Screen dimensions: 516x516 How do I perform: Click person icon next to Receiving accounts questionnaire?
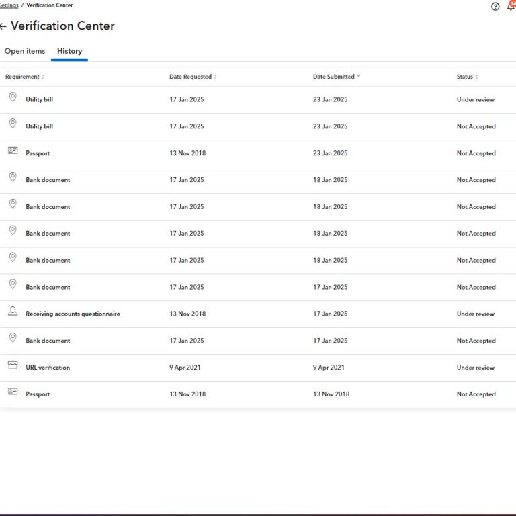click(13, 311)
